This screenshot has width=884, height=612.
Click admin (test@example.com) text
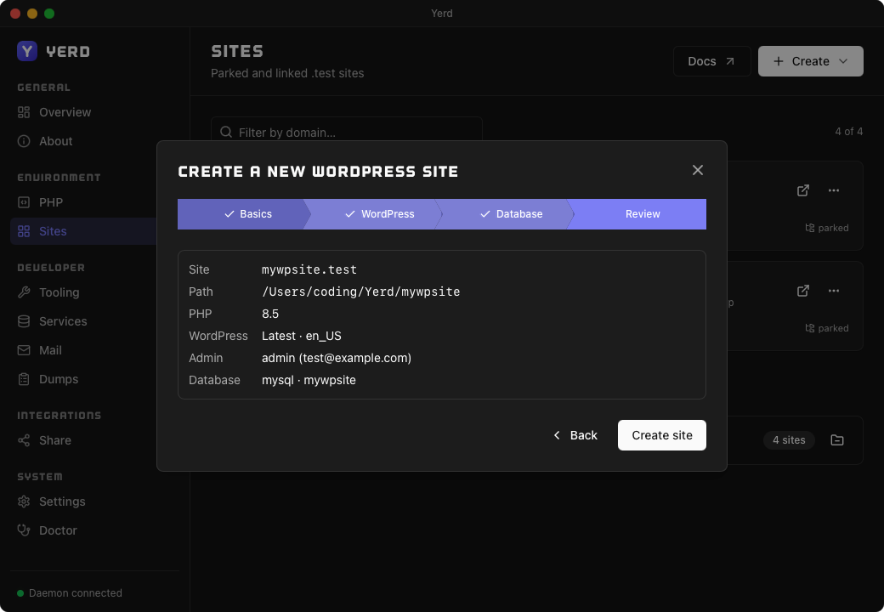pyautogui.click(x=337, y=358)
